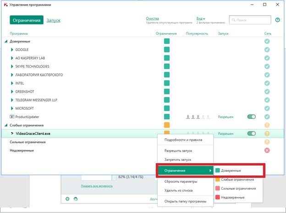The image size is (286, 213).
Task: Click orange restriction swatch for Слабые ограничения
Action: pyautogui.click(x=167, y=125)
